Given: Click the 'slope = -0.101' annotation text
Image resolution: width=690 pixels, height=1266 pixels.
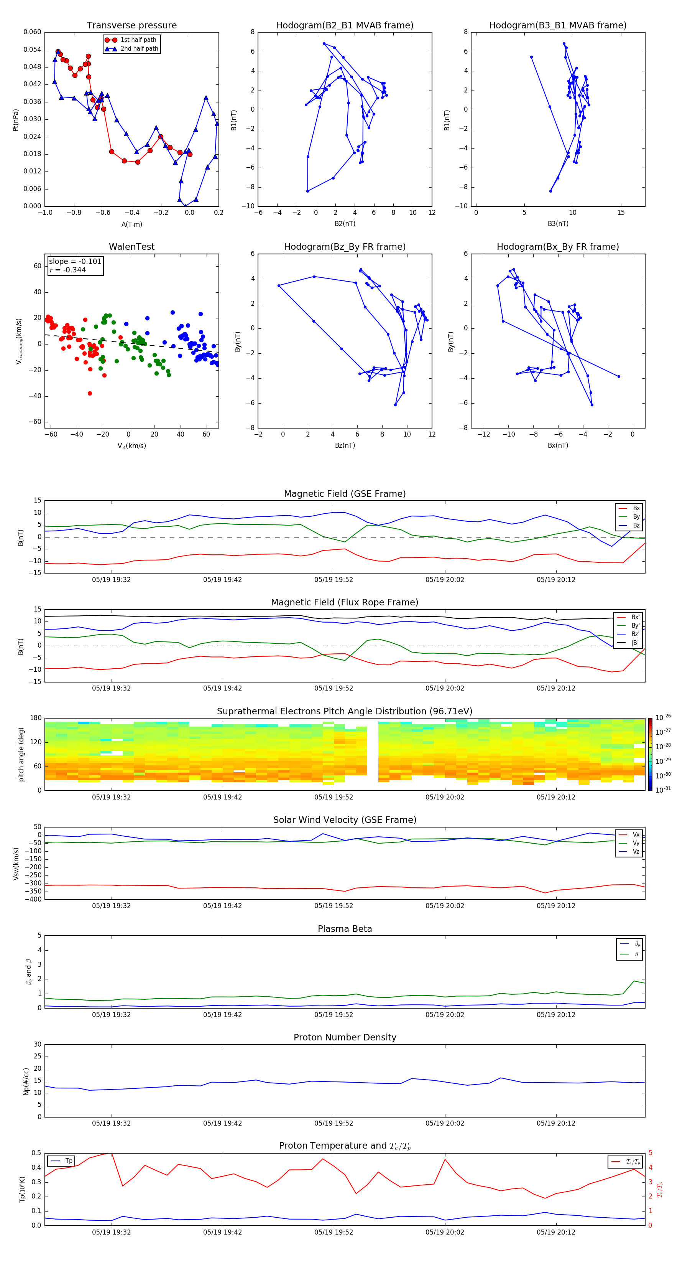Looking at the screenshot, I should (75, 262).
